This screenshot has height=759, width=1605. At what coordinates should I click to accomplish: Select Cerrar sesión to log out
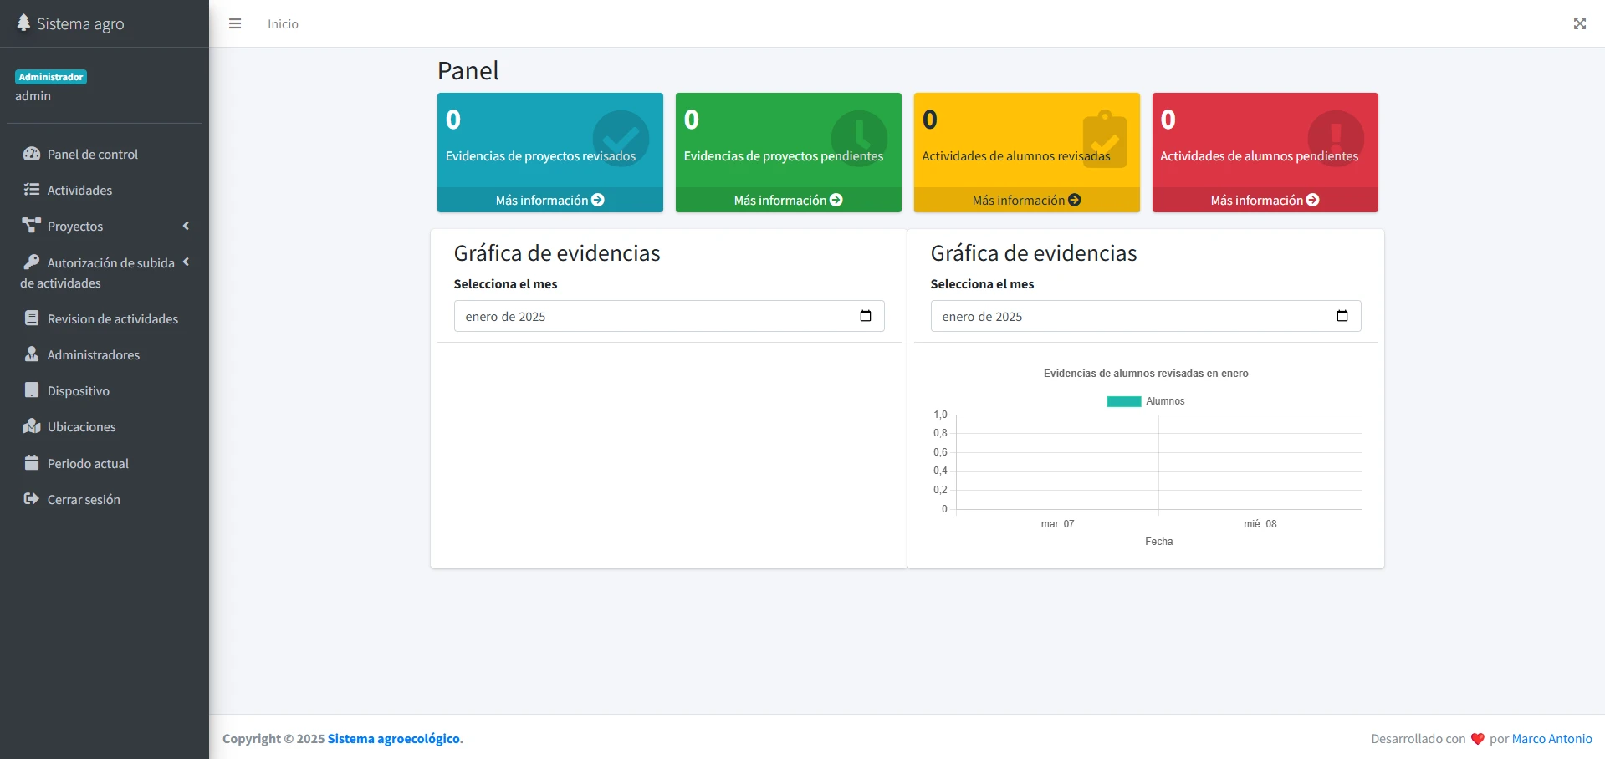tap(105, 499)
